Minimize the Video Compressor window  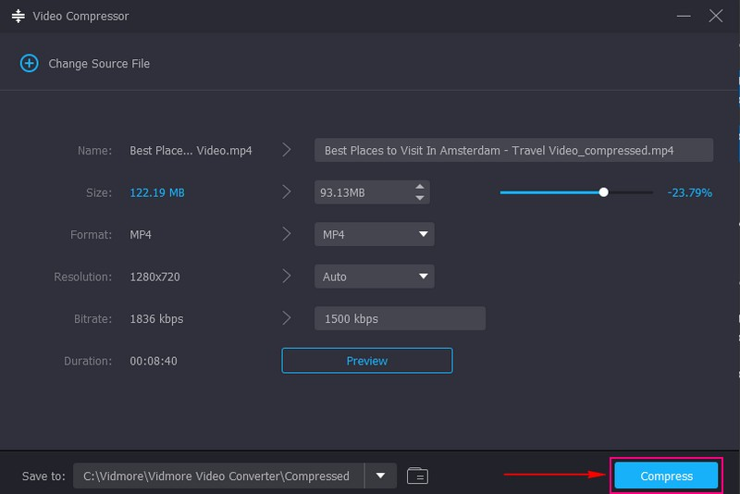684,17
